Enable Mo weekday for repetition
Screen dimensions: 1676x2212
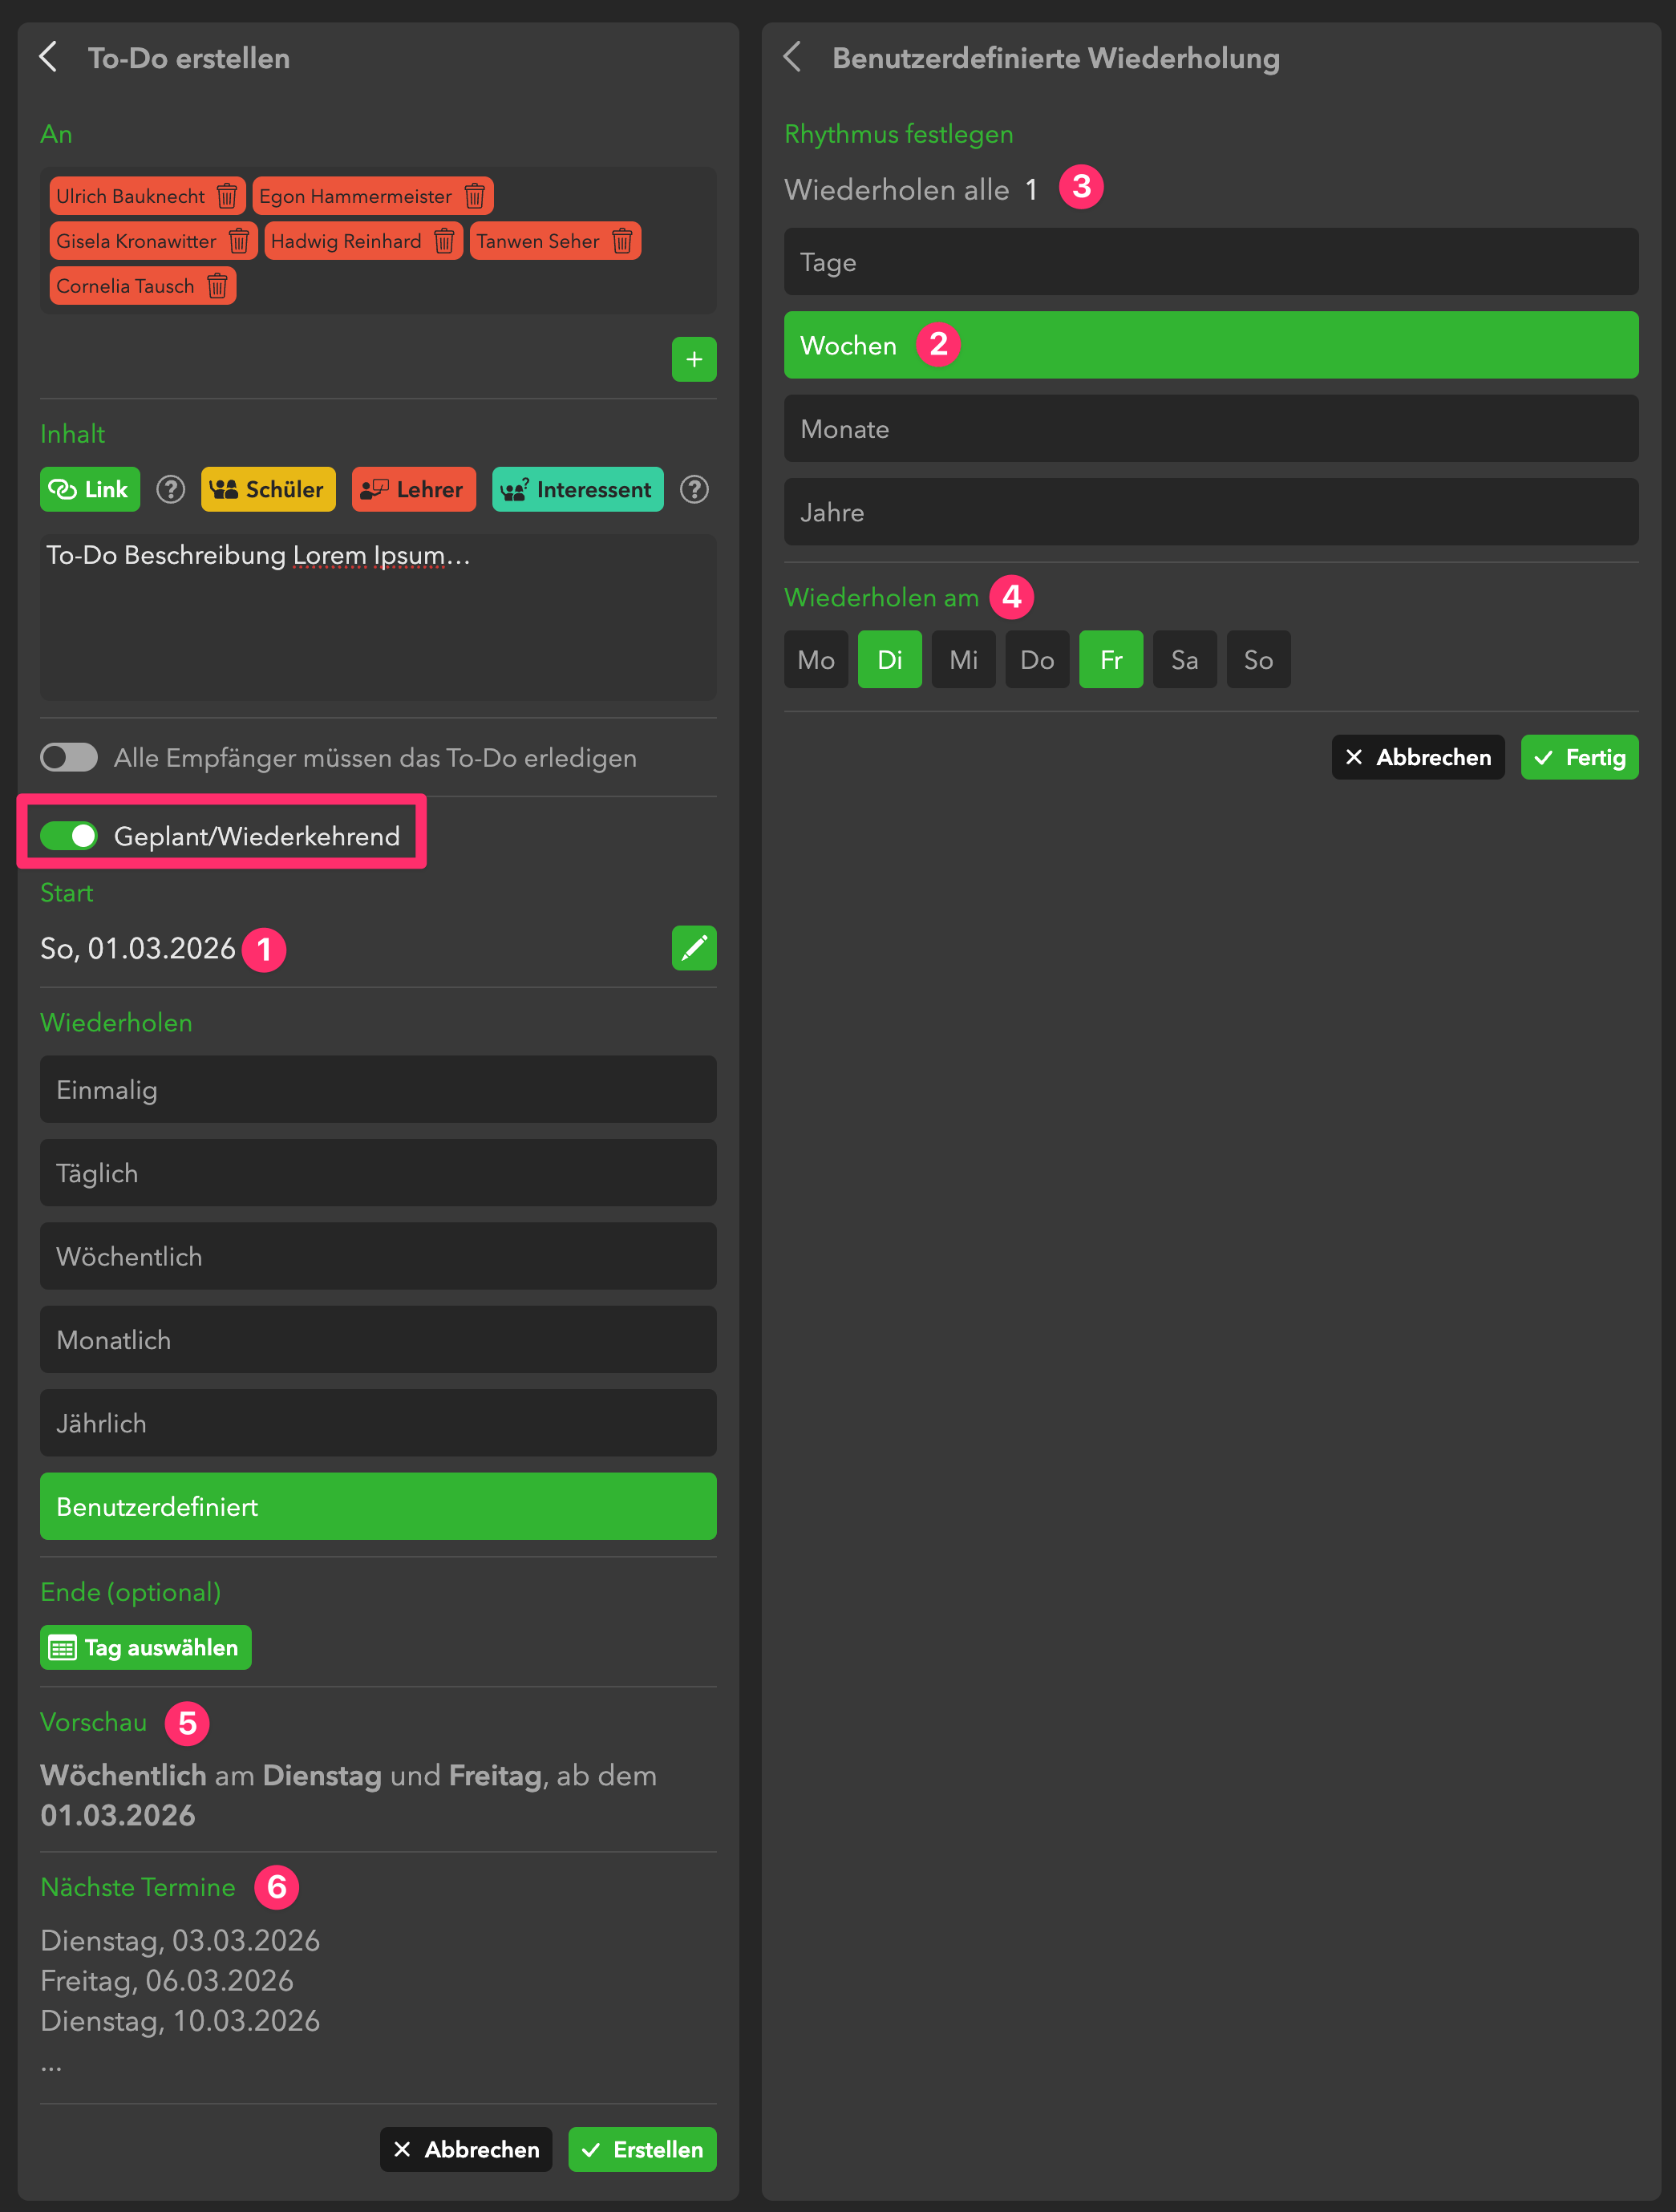click(x=815, y=660)
